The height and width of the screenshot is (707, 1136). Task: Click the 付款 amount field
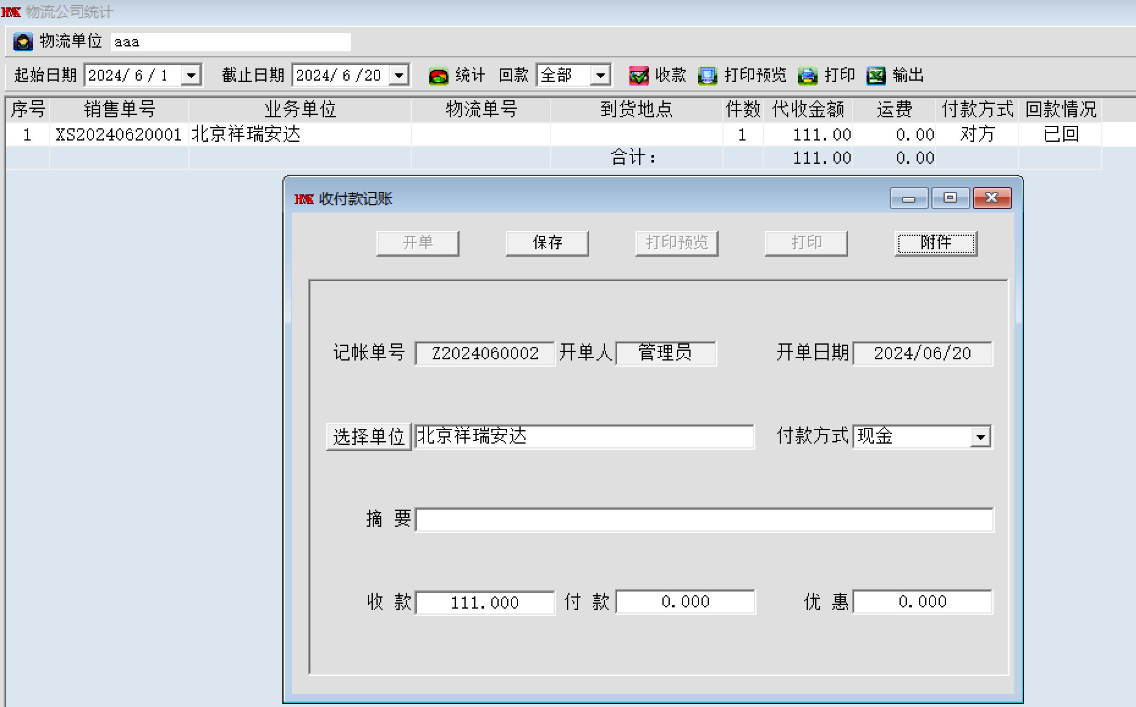[685, 602]
